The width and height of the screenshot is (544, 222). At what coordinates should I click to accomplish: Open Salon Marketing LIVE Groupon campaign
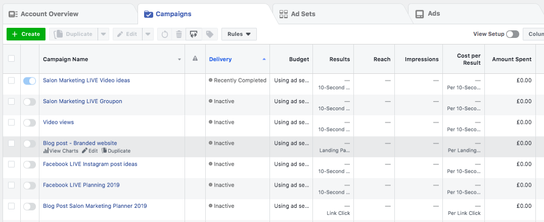coord(82,101)
